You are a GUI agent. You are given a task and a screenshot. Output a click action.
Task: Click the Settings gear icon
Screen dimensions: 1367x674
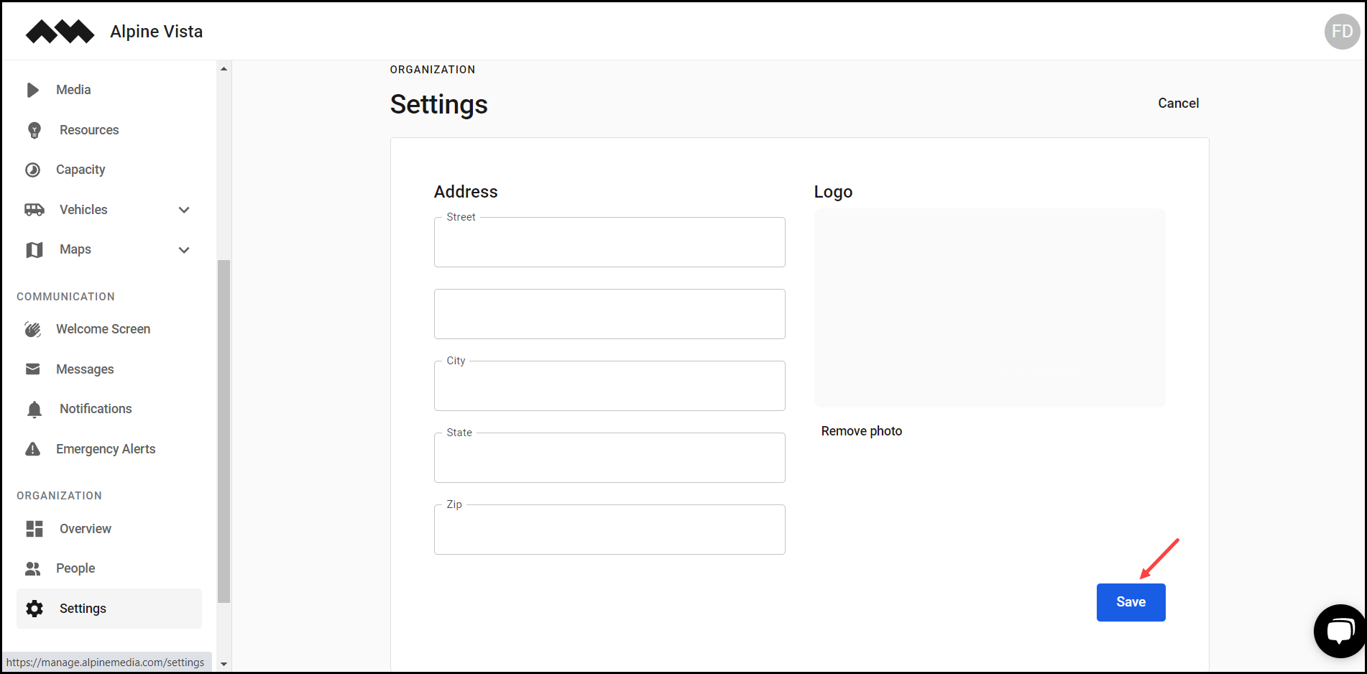[34, 608]
